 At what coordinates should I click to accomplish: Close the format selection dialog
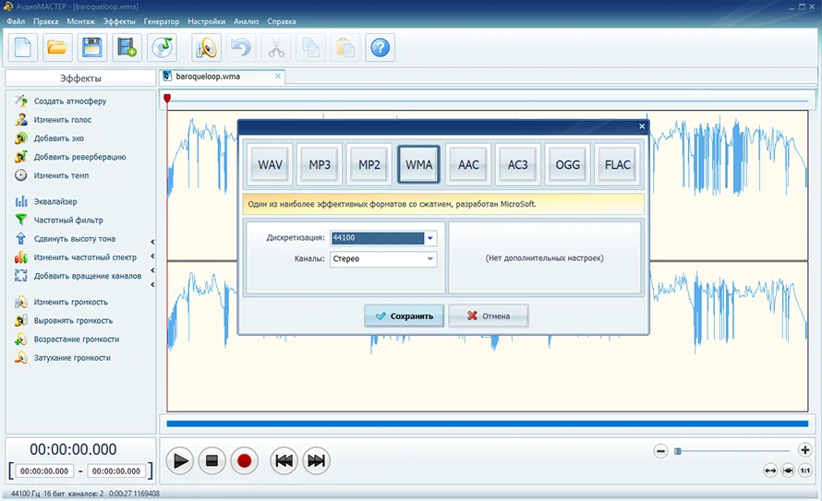(x=642, y=126)
